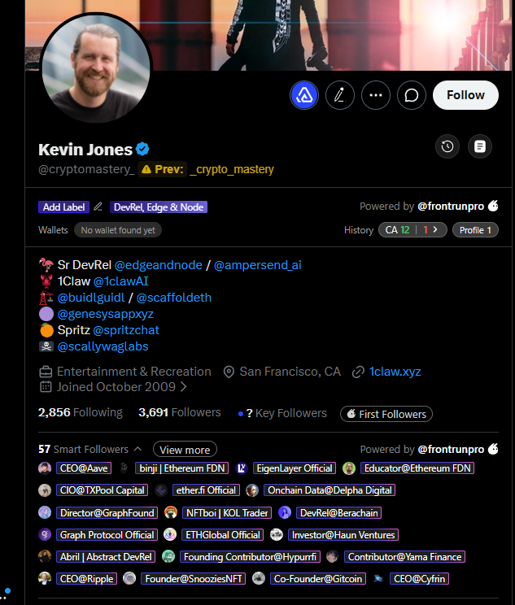515x605 pixels.
Task: Click the EigenLayer Official tag
Action: [295, 468]
